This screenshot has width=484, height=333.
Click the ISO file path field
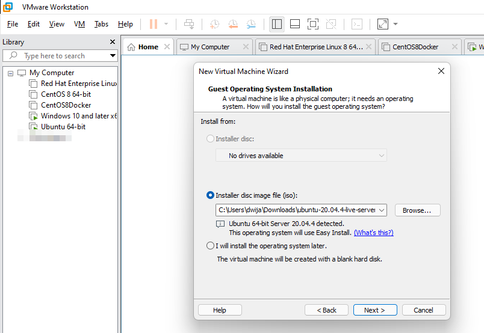point(296,210)
